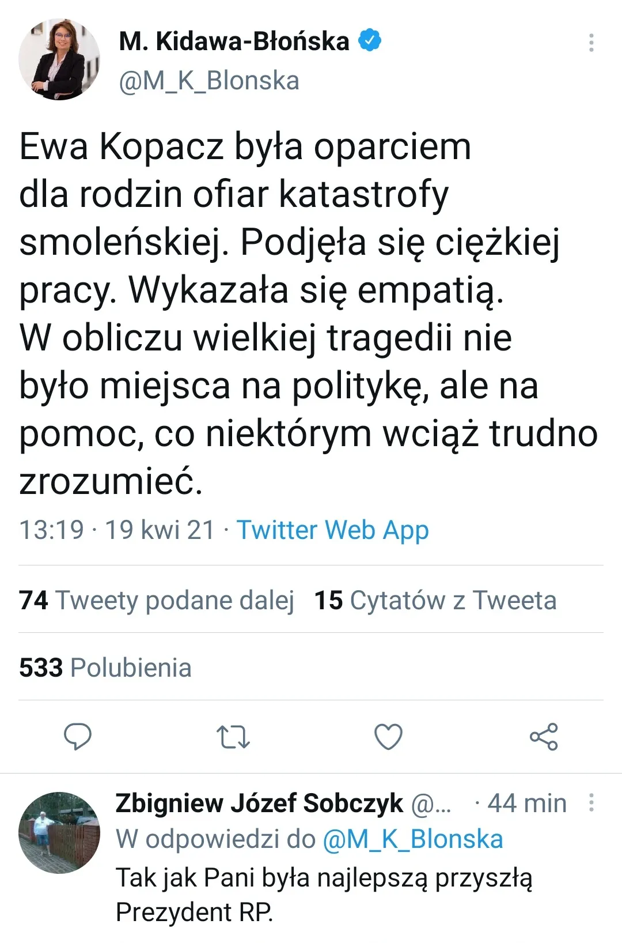Click the tweet timestamp 13:19 · 19 kwi 21
This screenshot has width=622, height=943.
tap(118, 530)
